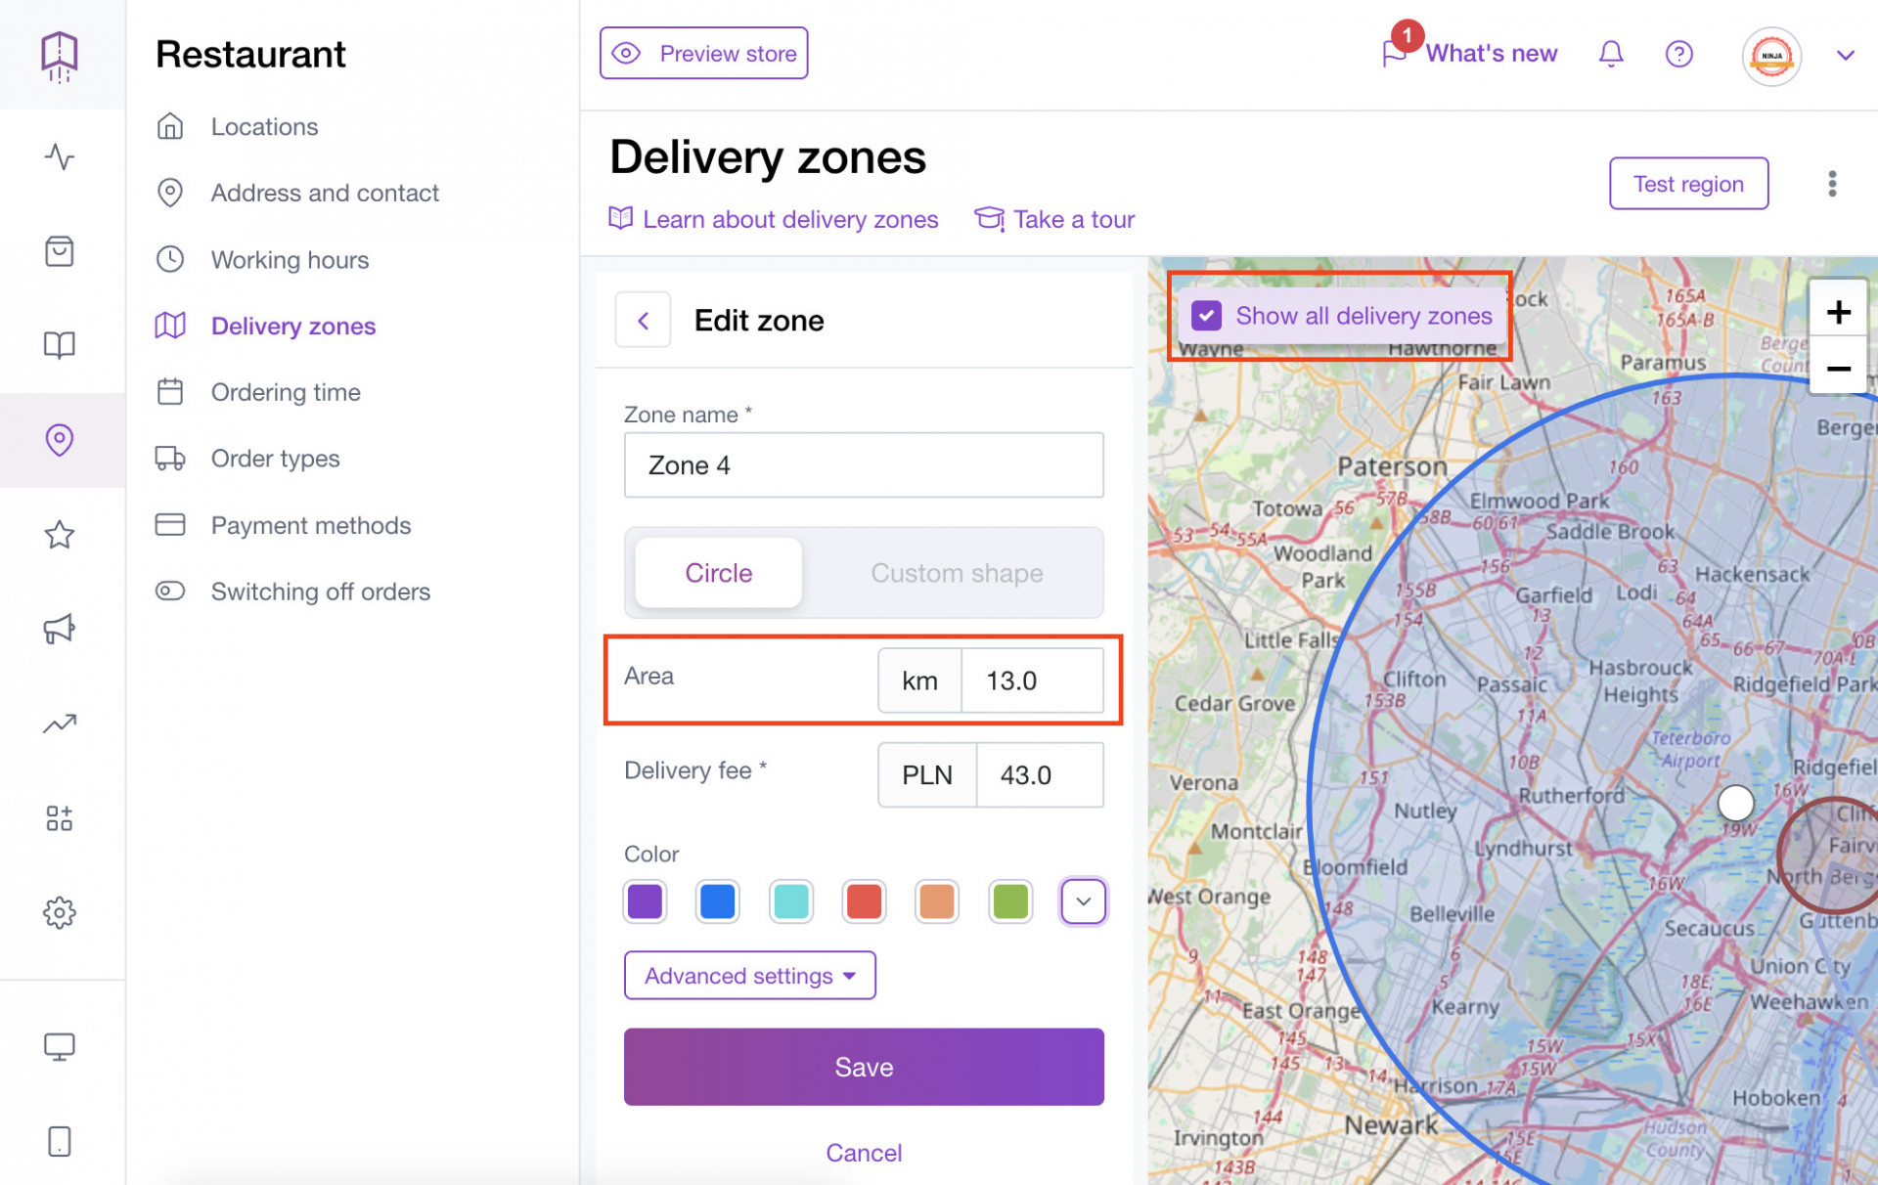Uncheck Show all delivery zones
Viewport: 1878px width, 1185px height.
click(1206, 316)
